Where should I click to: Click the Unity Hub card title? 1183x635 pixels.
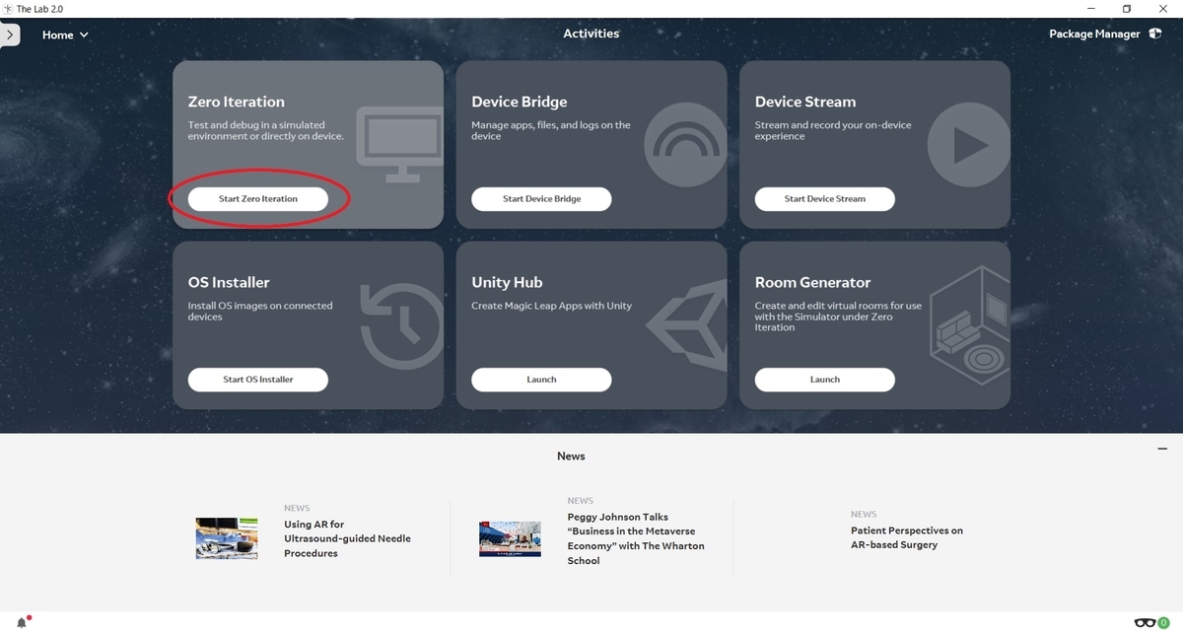507,282
